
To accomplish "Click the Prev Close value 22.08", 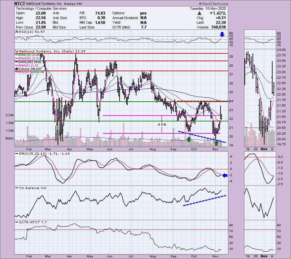I will click(x=41, y=27).
